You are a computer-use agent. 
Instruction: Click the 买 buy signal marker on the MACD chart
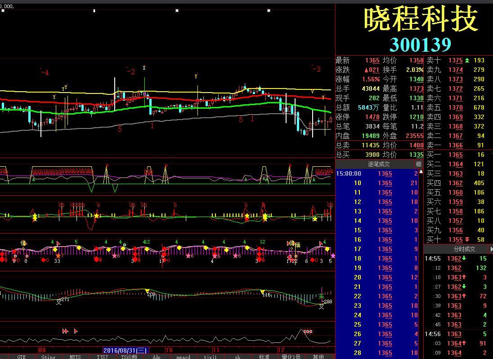coord(321,297)
